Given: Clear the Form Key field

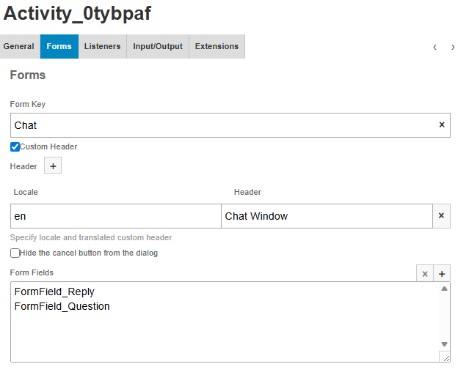Looking at the screenshot, I should click(441, 125).
